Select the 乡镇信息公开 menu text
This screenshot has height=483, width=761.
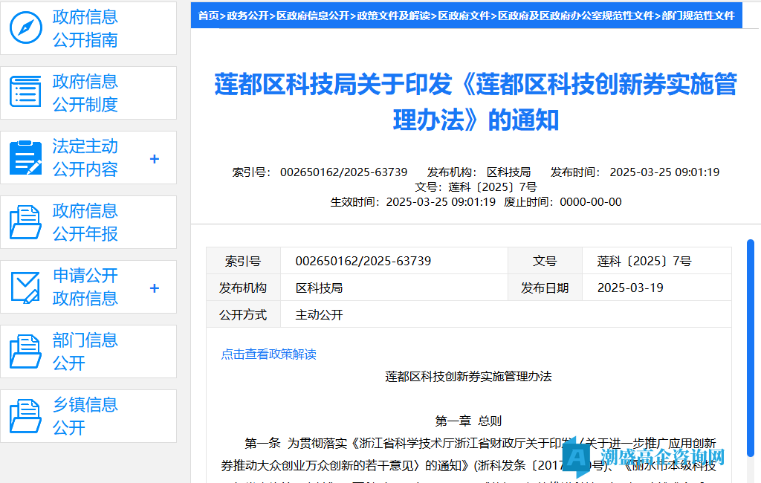point(85,416)
